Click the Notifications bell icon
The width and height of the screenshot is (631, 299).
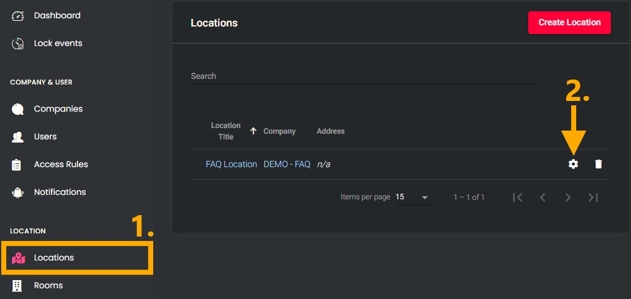[18, 192]
